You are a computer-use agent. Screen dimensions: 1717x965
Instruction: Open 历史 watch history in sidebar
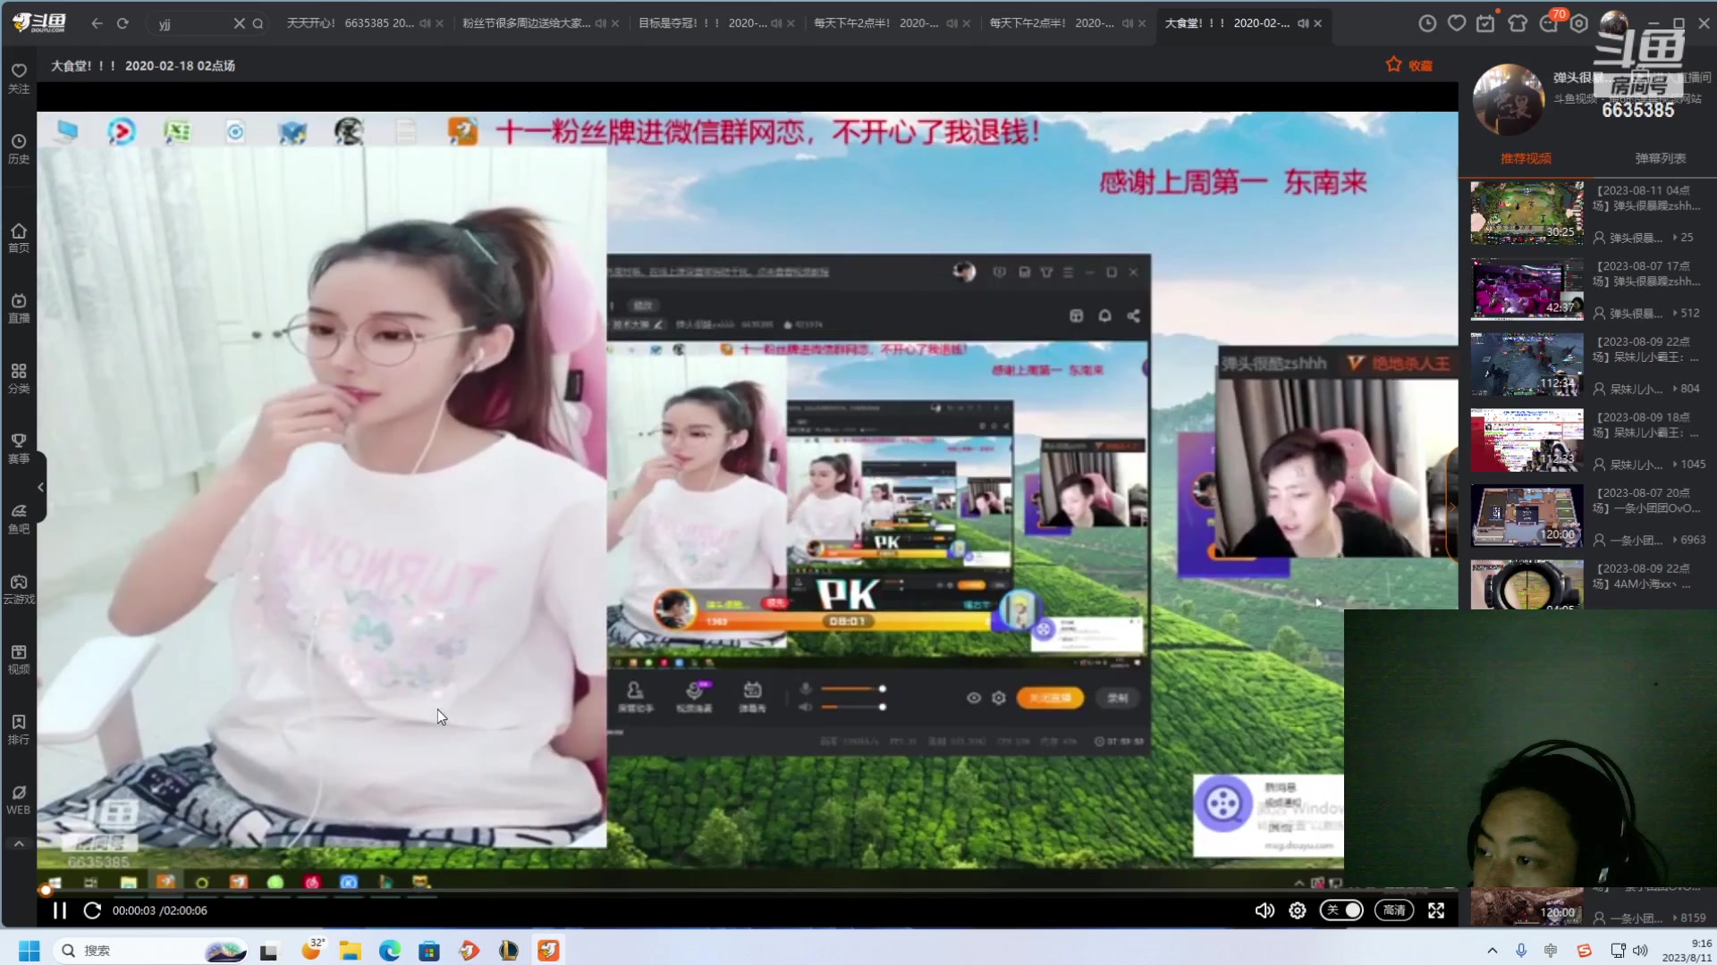tap(19, 149)
